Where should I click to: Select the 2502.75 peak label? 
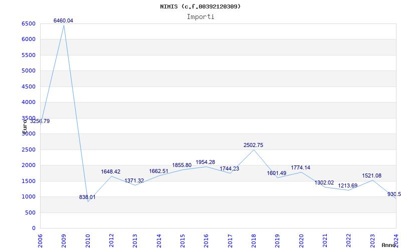pos(253,145)
